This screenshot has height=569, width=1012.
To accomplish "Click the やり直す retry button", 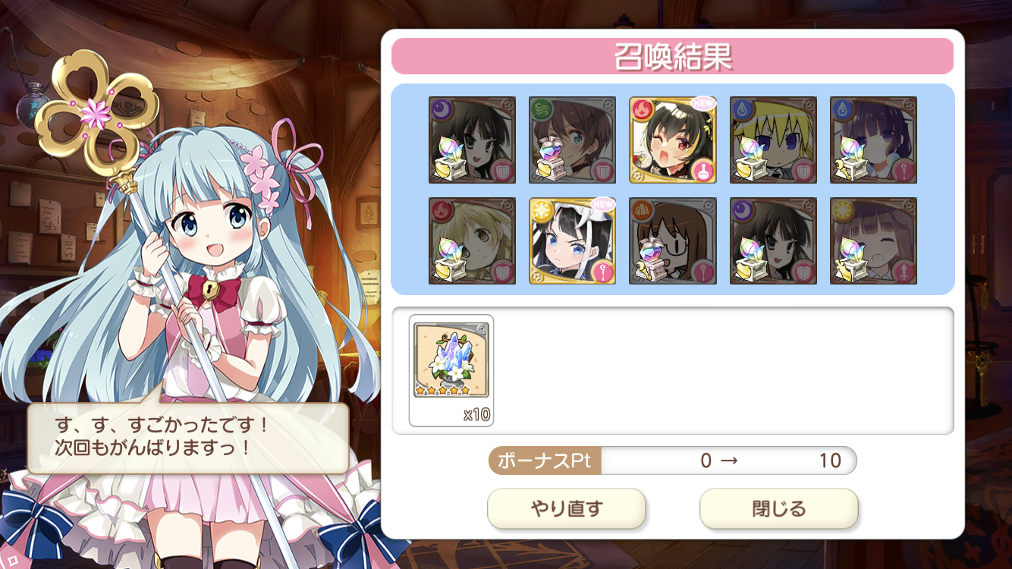I will pyautogui.click(x=566, y=508).
